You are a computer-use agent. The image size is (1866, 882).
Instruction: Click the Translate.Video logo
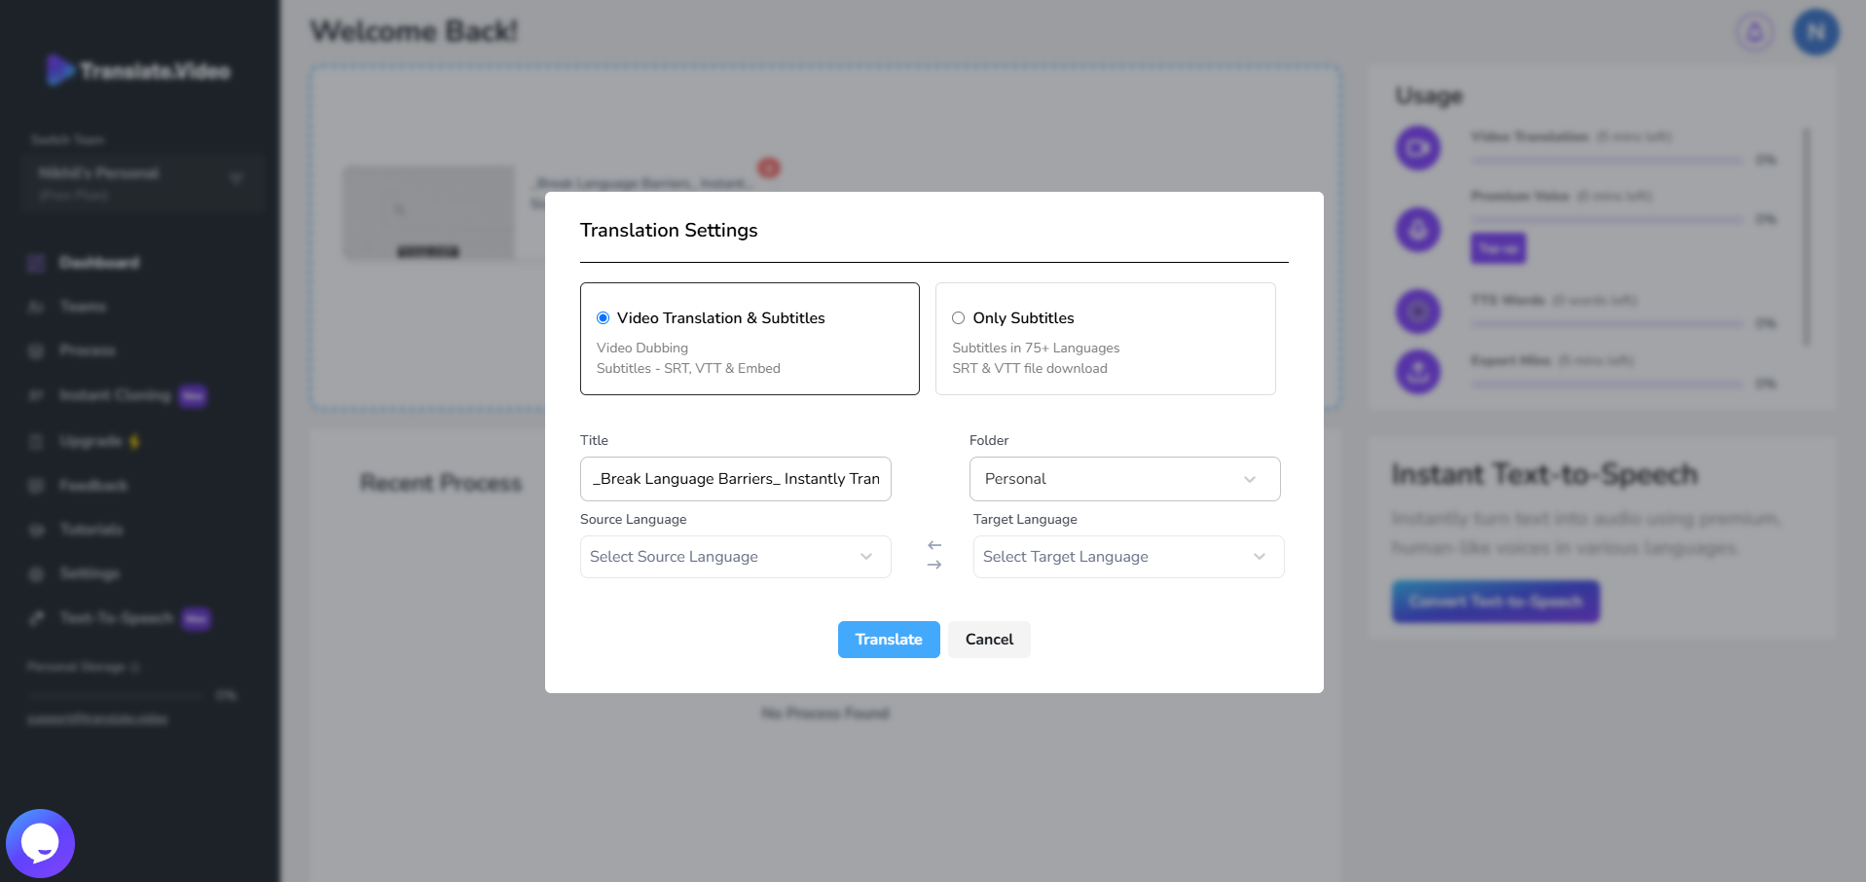138,70
